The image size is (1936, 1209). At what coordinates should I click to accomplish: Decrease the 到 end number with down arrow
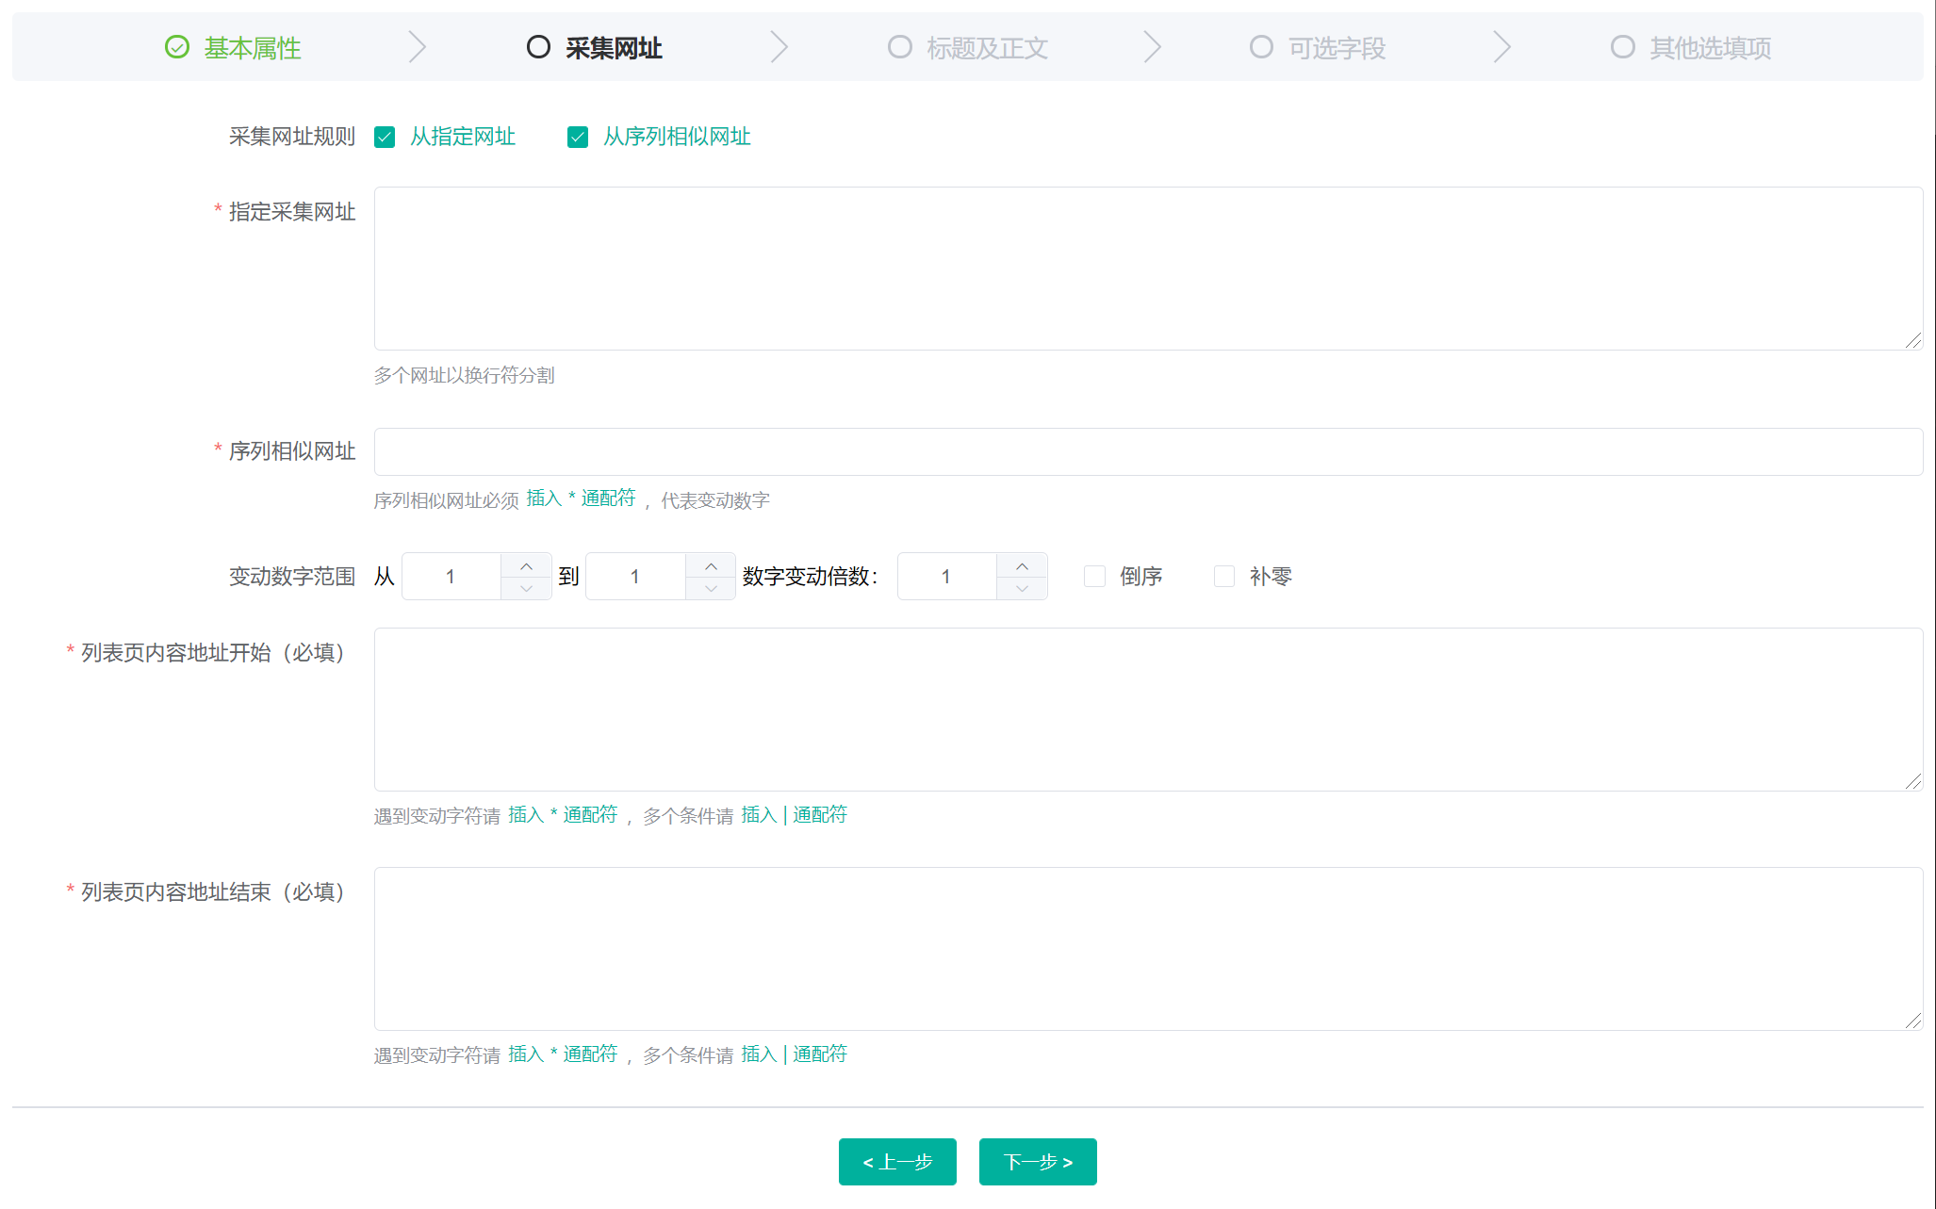click(711, 588)
